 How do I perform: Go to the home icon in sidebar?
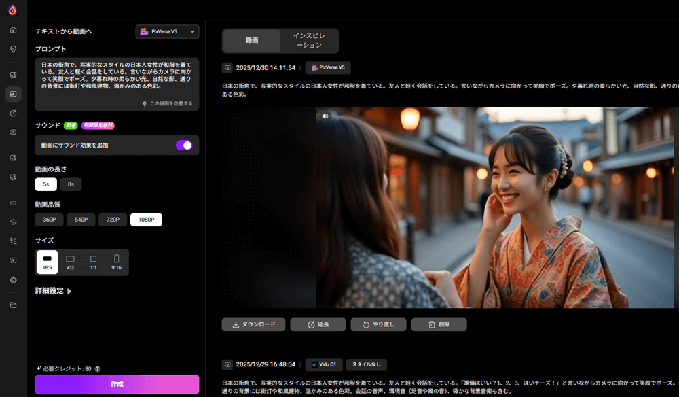13,31
